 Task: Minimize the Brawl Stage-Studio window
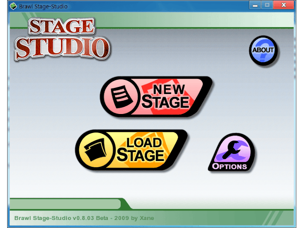(x=256, y=5)
